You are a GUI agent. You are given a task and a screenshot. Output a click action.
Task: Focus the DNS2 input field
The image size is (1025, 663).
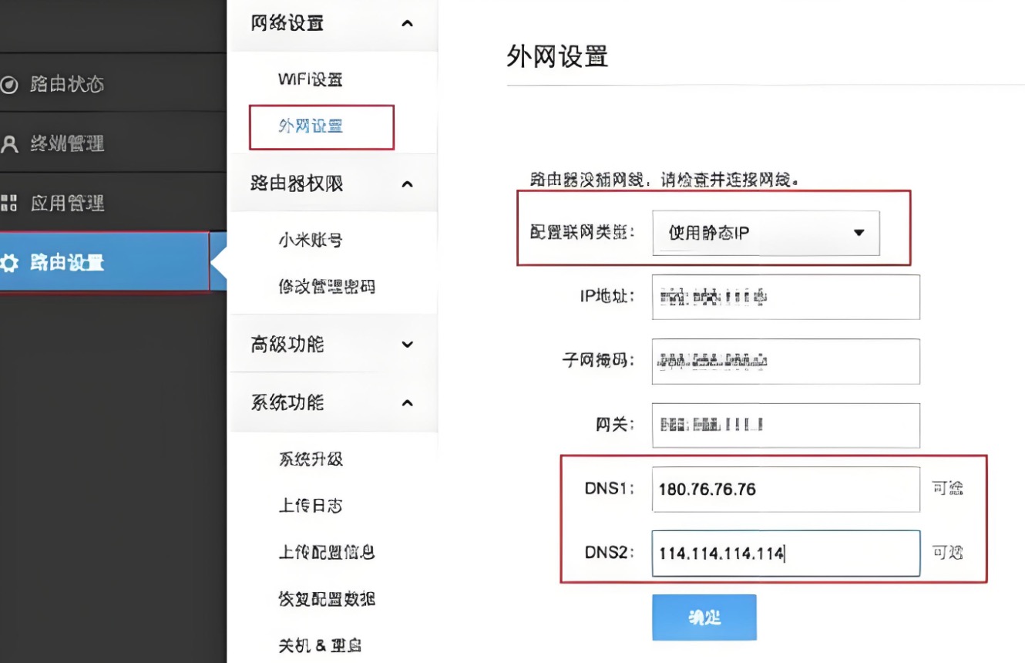click(785, 554)
